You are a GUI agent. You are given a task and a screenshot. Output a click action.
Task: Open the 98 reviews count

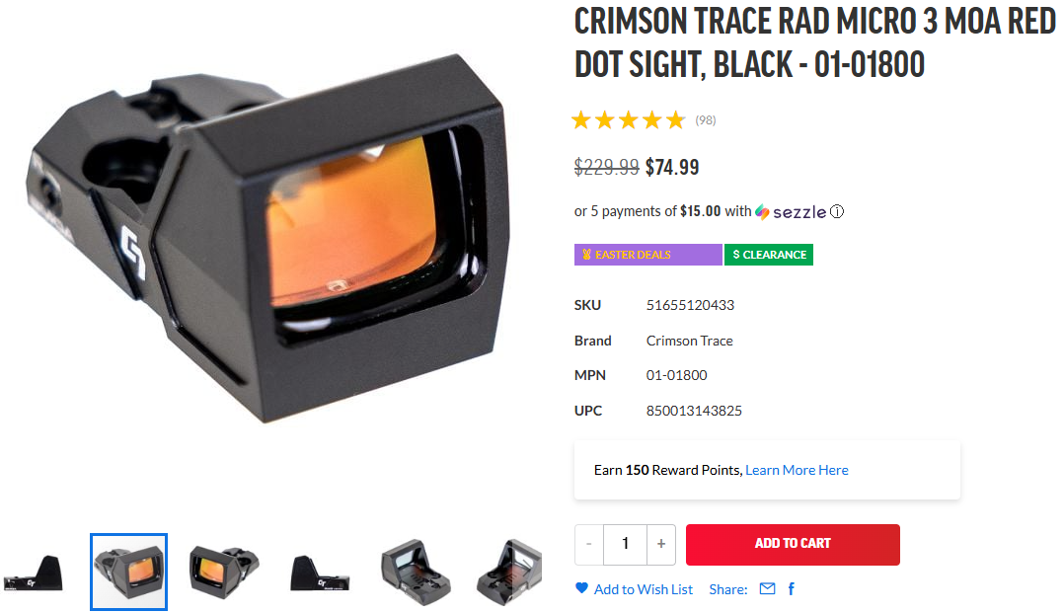[706, 120]
